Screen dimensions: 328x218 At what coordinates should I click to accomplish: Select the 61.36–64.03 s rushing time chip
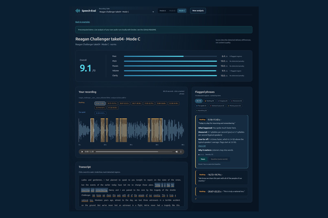coord(113,108)
